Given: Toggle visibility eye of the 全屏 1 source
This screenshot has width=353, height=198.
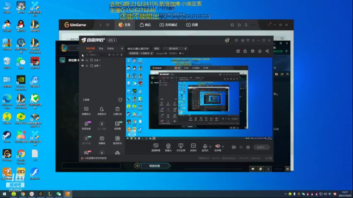Looking at the screenshot, I should pos(83,66).
